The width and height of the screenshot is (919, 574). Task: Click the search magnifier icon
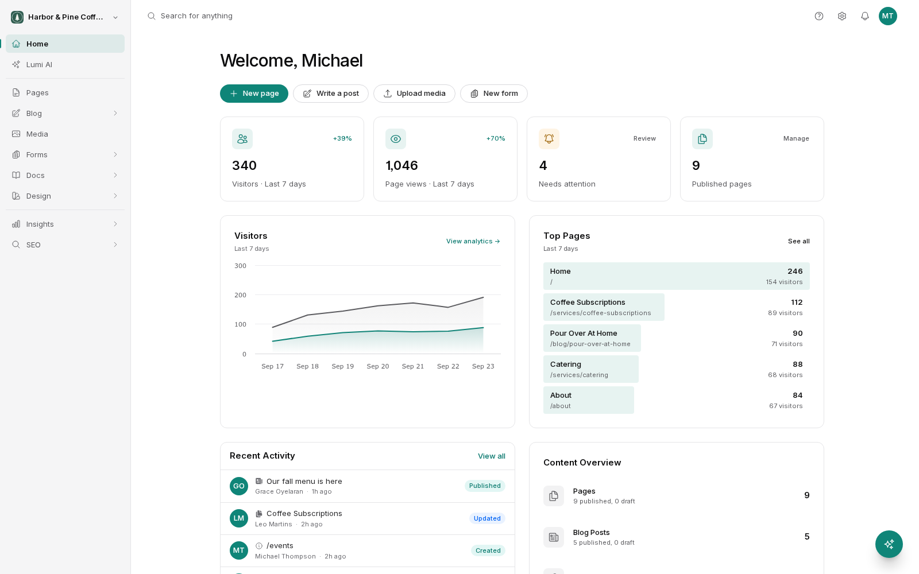click(x=152, y=16)
